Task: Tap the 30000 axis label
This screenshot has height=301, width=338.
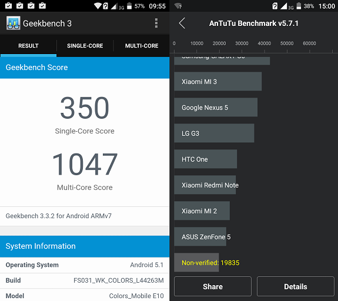Action: pos(242,44)
